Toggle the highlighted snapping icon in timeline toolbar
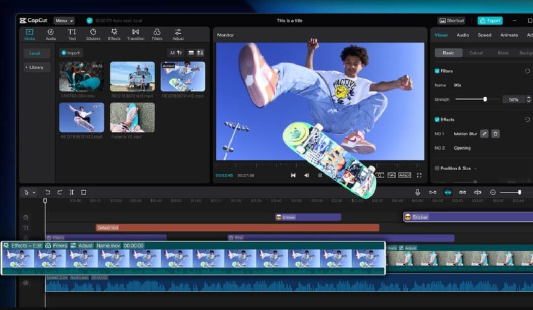533x310 pixels. pyautogui.click(x=448, y=192)
